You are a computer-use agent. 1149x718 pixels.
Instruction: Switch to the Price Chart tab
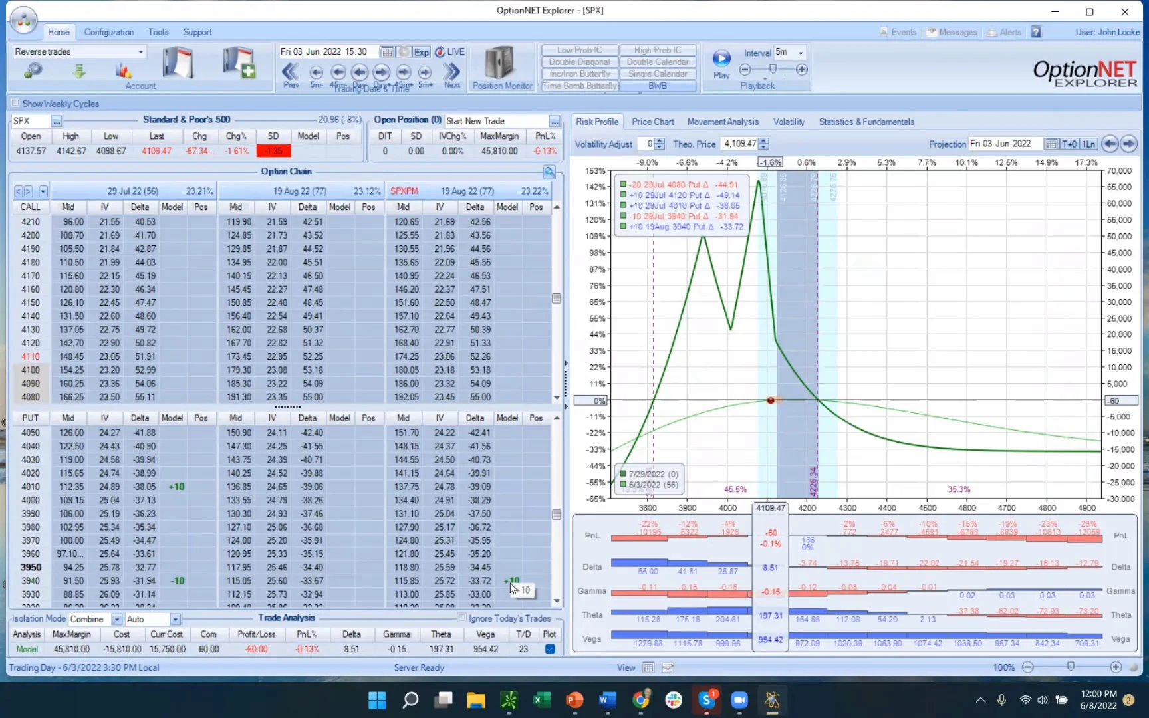click(653, 122)
